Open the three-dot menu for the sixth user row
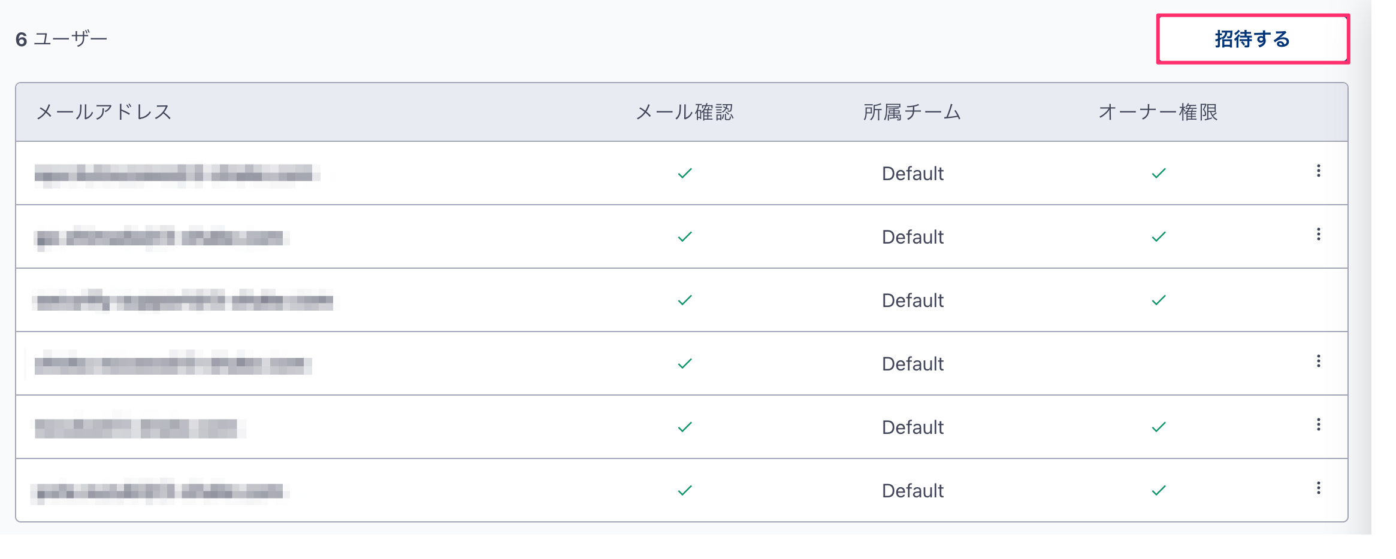The height and width of the screenshot is (559, 1396). click(1318, 488)
